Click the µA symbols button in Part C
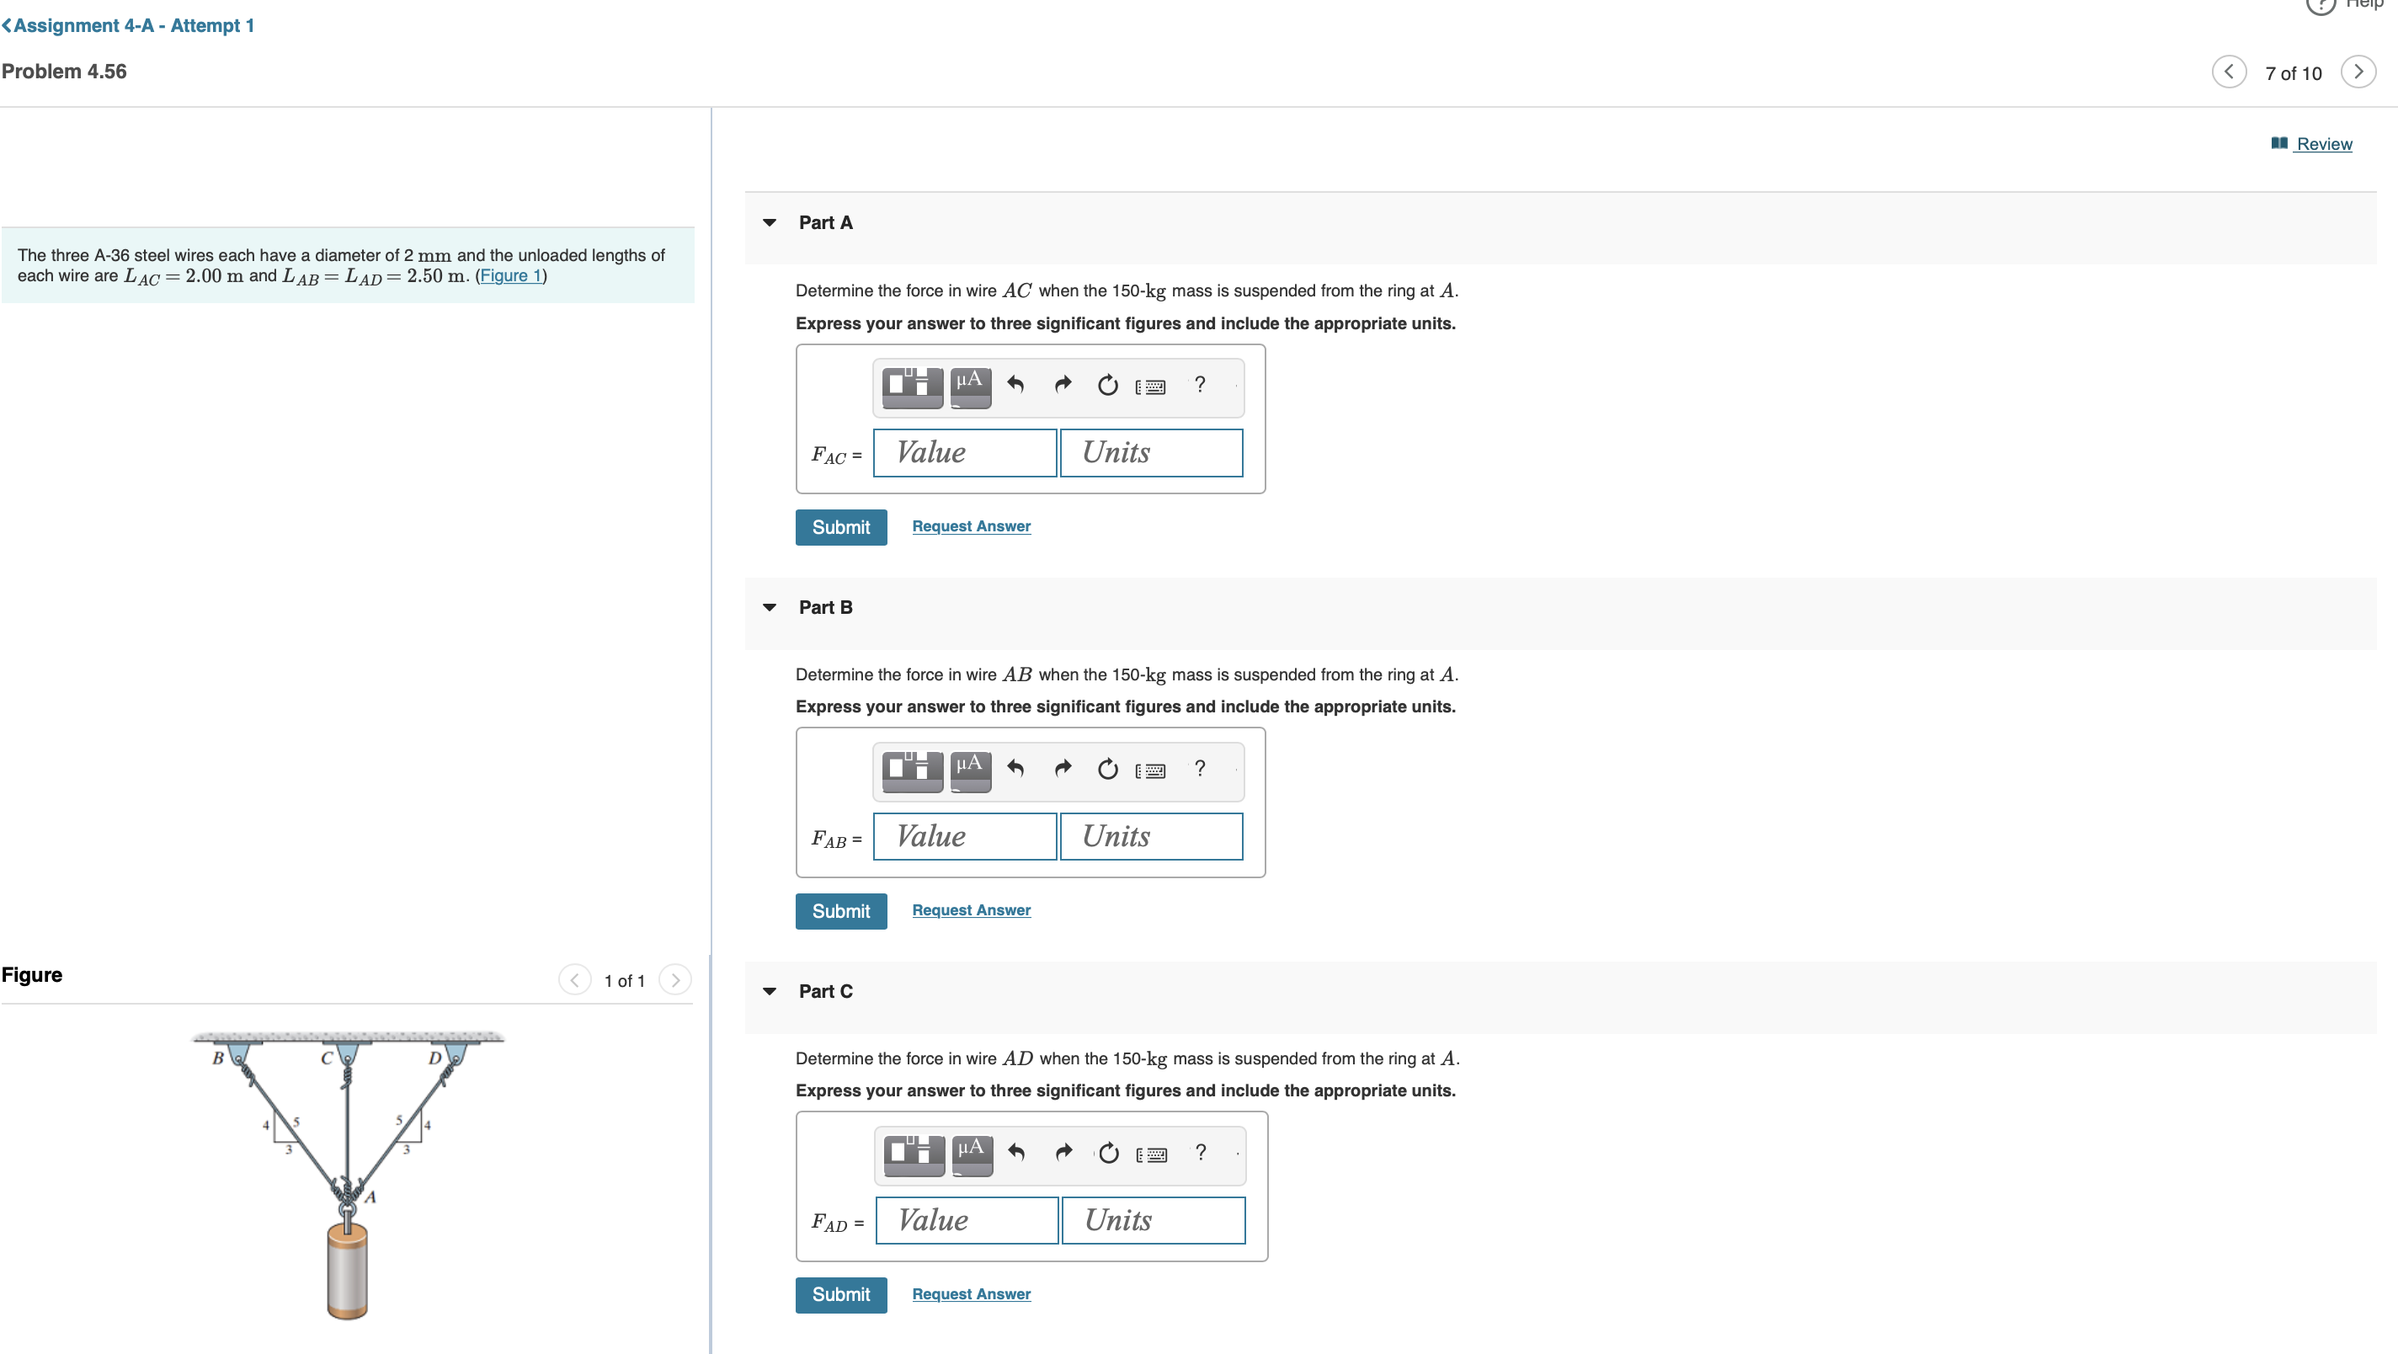This screenshot has width=2398, height=1354. tap(972, 1153)
